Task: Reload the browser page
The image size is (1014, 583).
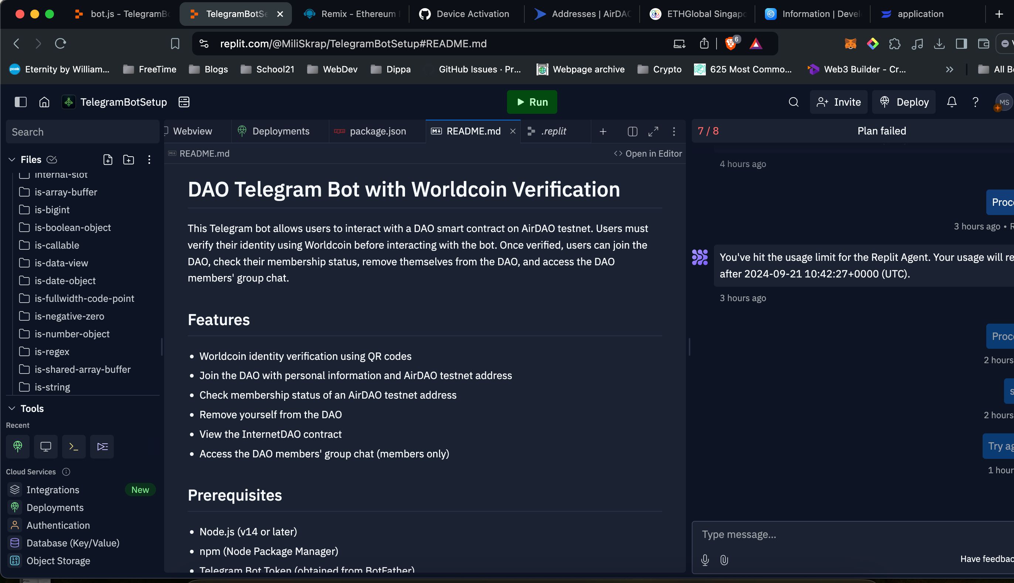Action: pyautogui.click(x=60, y=43)
